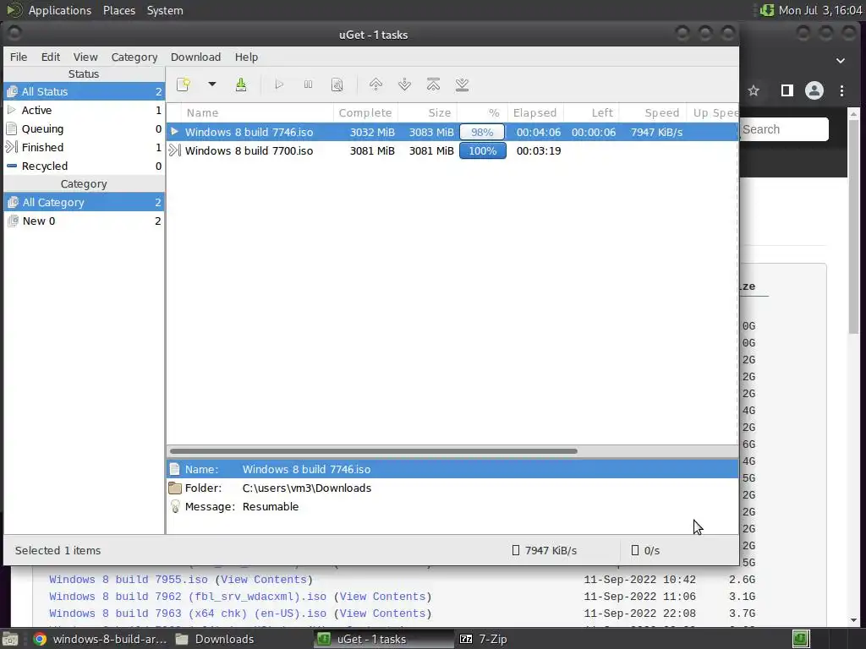Click the Save all toolbar icon
The height and width of the screenshot is (649, 866).
pyautogui.click(x=241, y=85)
